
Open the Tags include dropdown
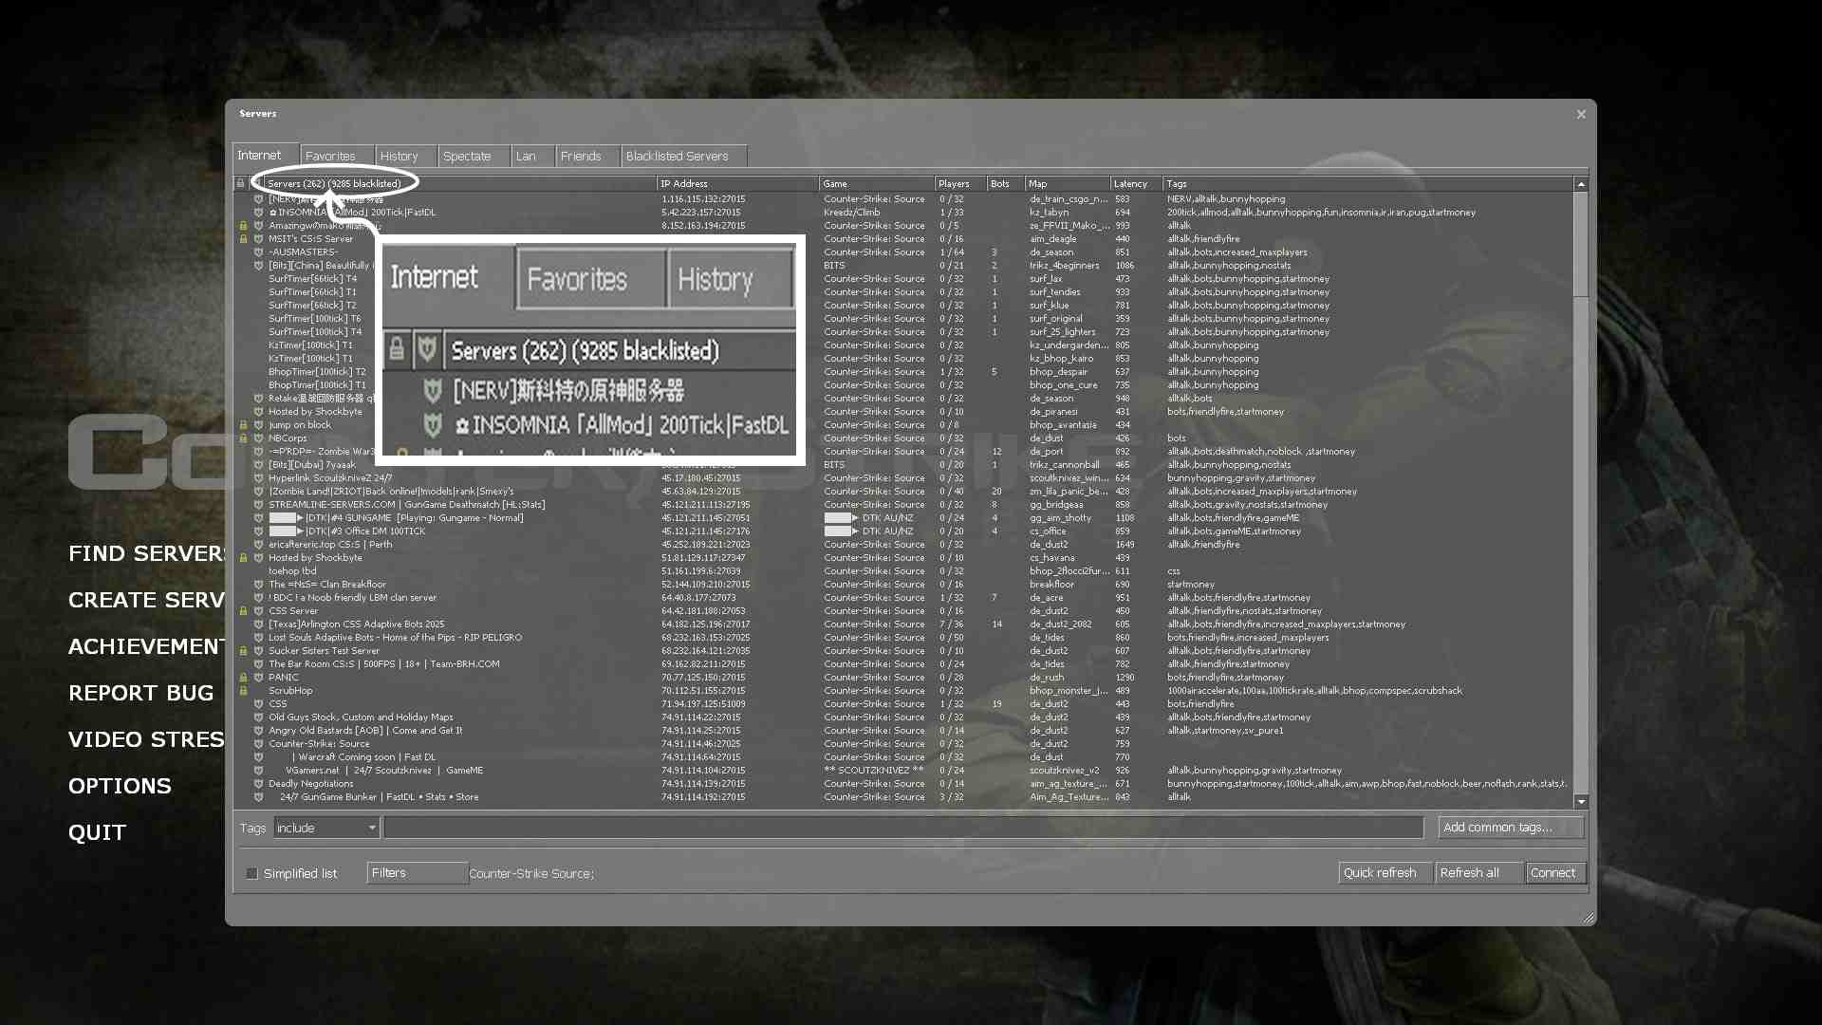[x=326, y=828]
